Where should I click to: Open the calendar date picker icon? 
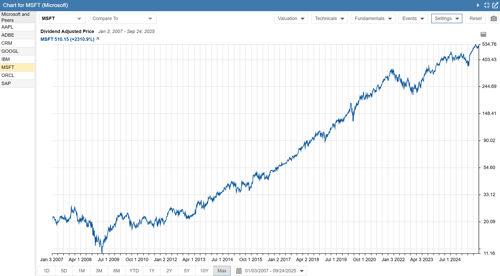(x=239, y=271)
